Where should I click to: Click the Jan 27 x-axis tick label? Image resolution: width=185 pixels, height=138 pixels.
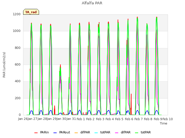(x=32, y=119)
